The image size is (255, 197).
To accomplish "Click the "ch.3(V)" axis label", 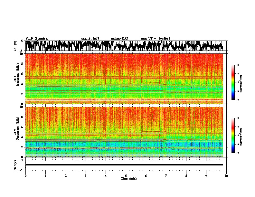I will (15, 165).
